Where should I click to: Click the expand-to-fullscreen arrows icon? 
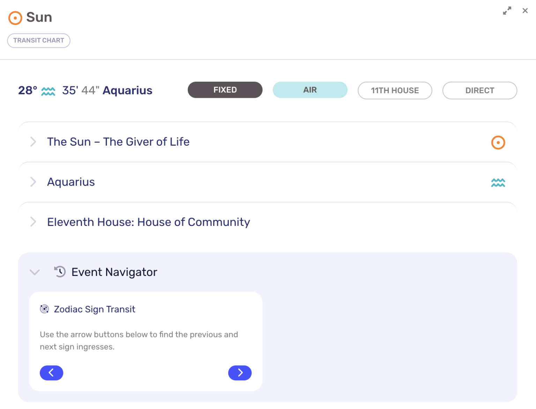click(x=507, y=11)
